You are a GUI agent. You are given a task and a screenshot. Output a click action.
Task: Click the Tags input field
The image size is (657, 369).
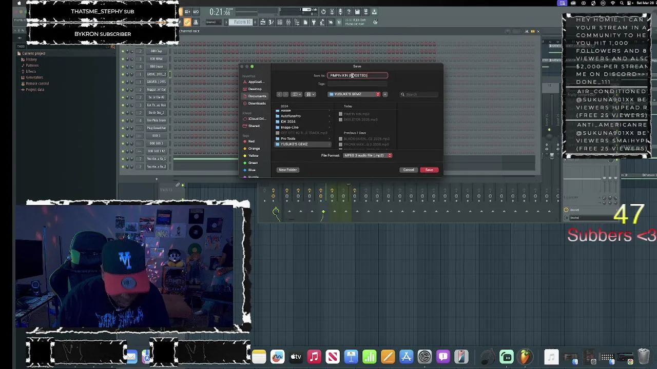coord(358,84)
